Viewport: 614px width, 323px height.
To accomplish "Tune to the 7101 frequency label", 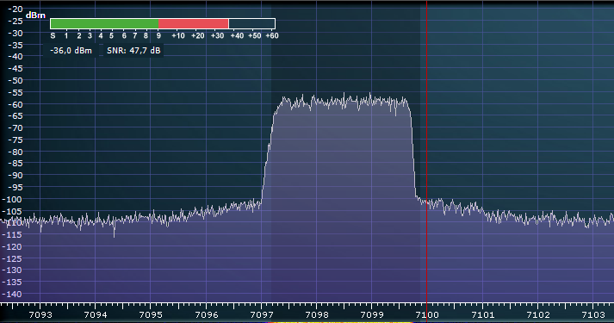I will pos(483,314).
